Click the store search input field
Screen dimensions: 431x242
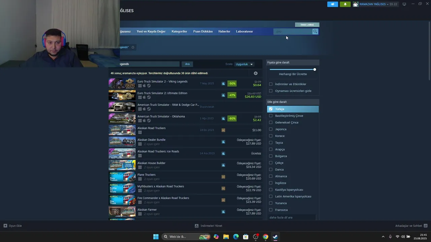(x=293, y=32)
